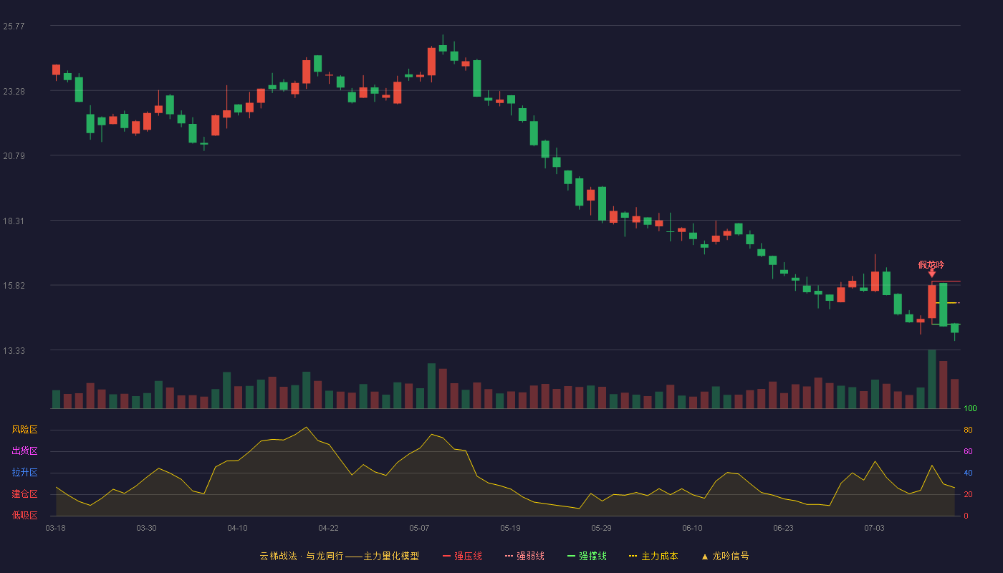Click the 23.28 price axis label
Screen dimensions: 1003x573
coord(14,92)
